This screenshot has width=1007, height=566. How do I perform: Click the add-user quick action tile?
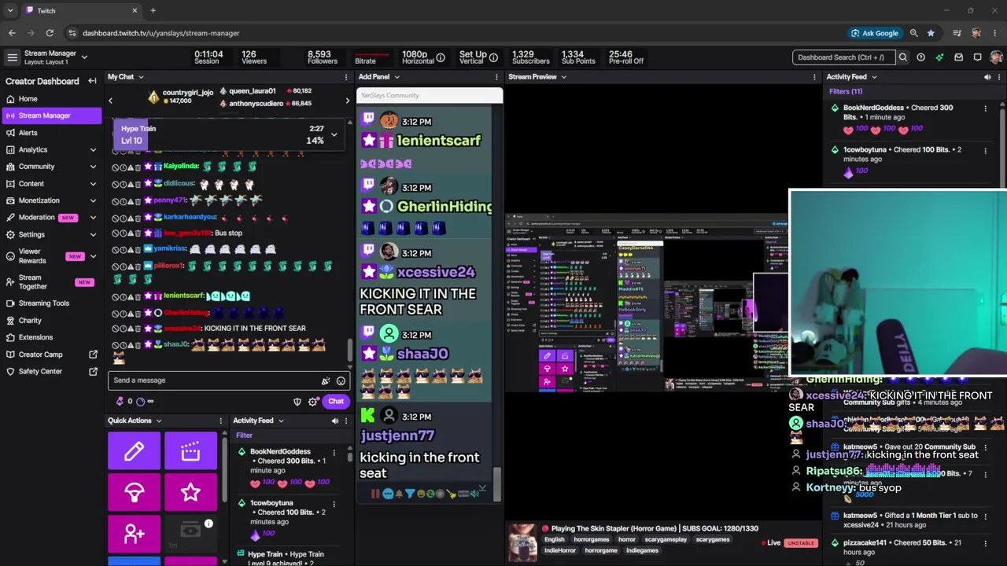tap(134, 534)
